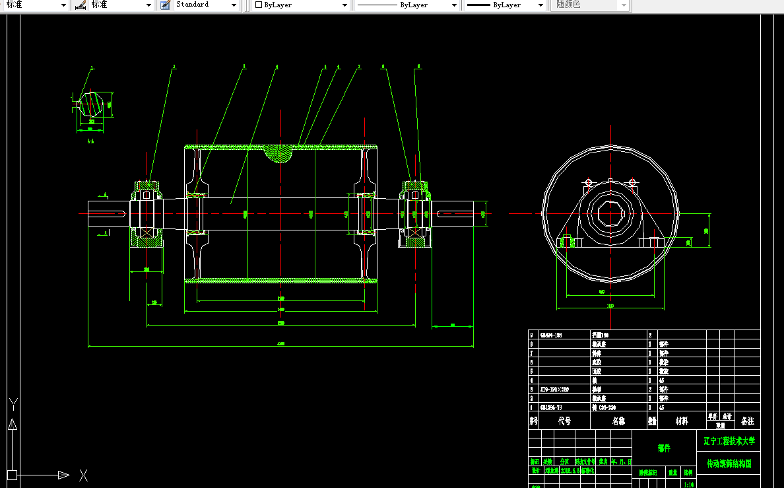The image size is (784, 488).
Task: Open the ByLayer lineweight dropdown
Action: [x=504, y=5]
